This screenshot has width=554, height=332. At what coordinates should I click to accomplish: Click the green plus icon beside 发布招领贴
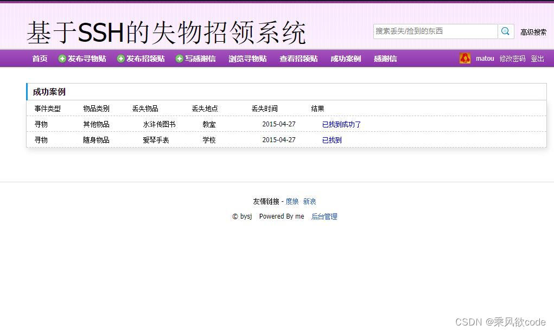(122, 59)
